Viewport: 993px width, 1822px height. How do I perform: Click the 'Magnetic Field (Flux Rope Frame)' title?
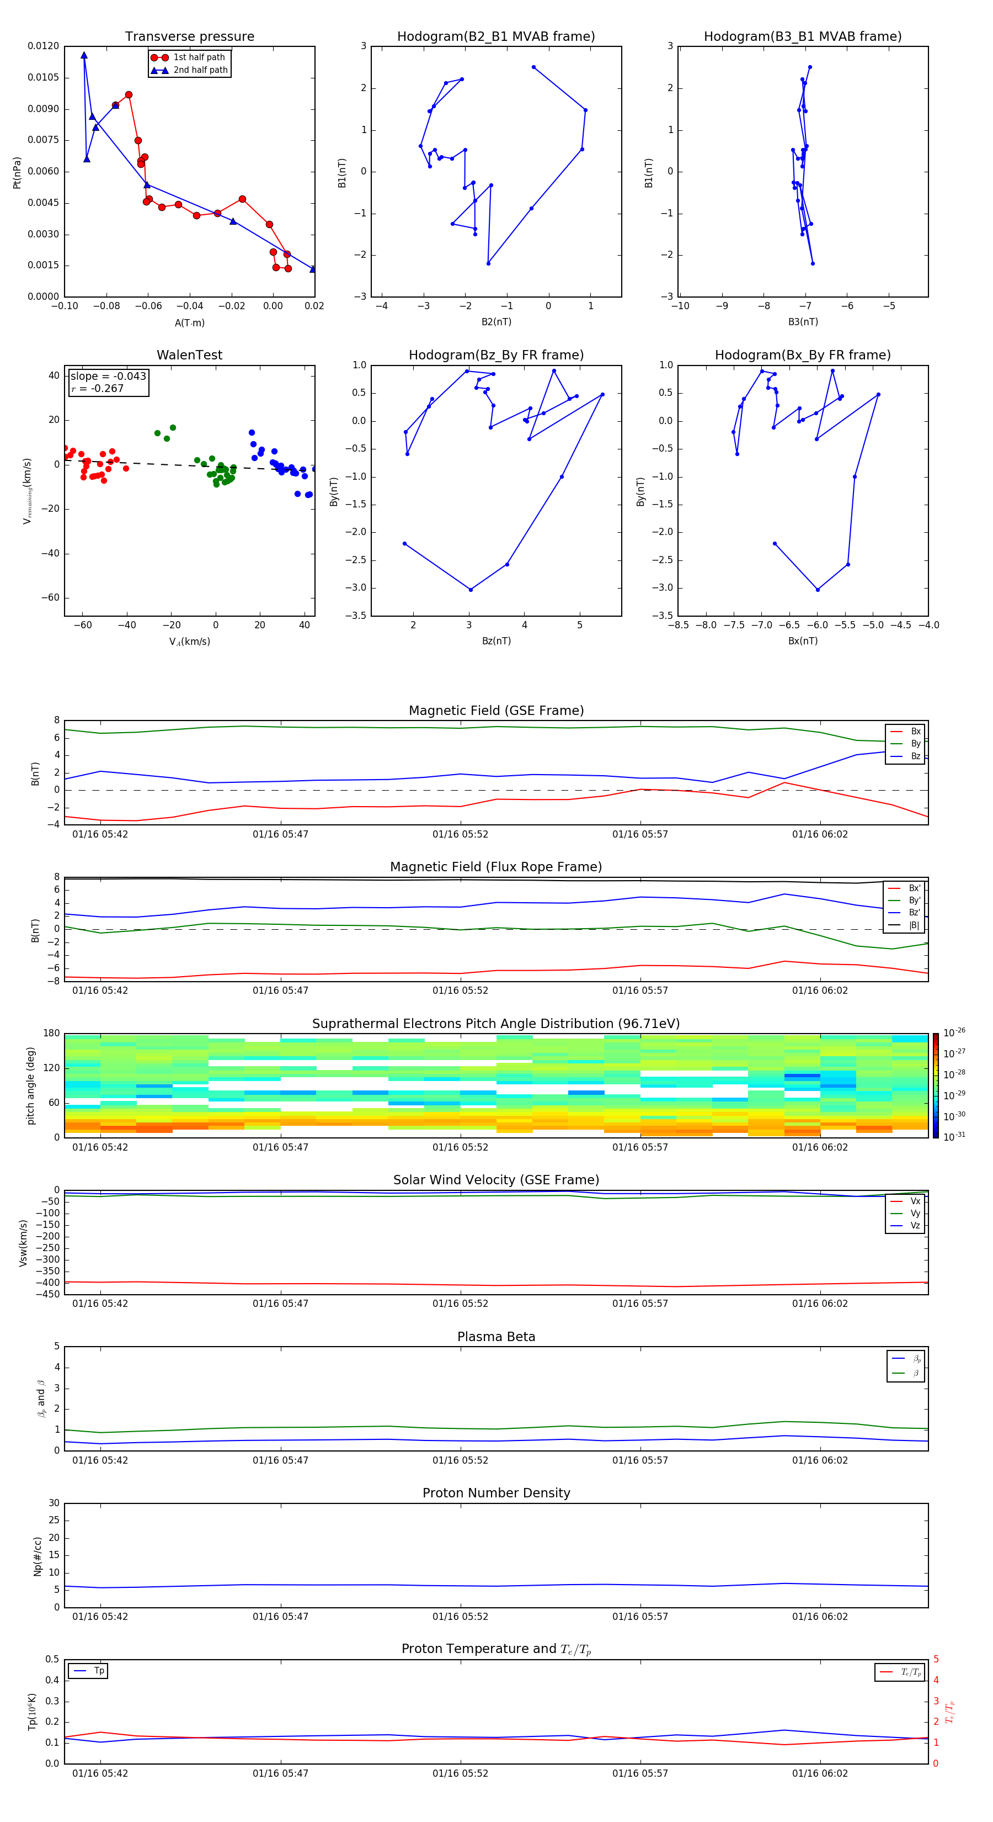click(x=496, y=867)
